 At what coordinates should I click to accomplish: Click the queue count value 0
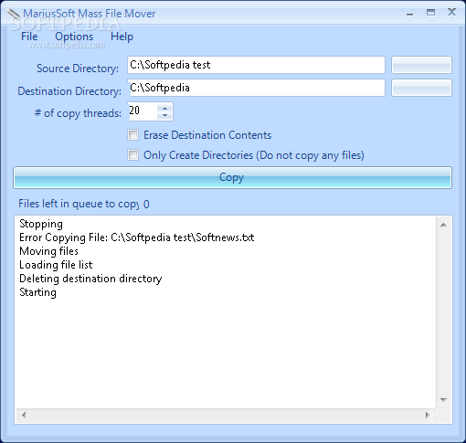[146, 205]
